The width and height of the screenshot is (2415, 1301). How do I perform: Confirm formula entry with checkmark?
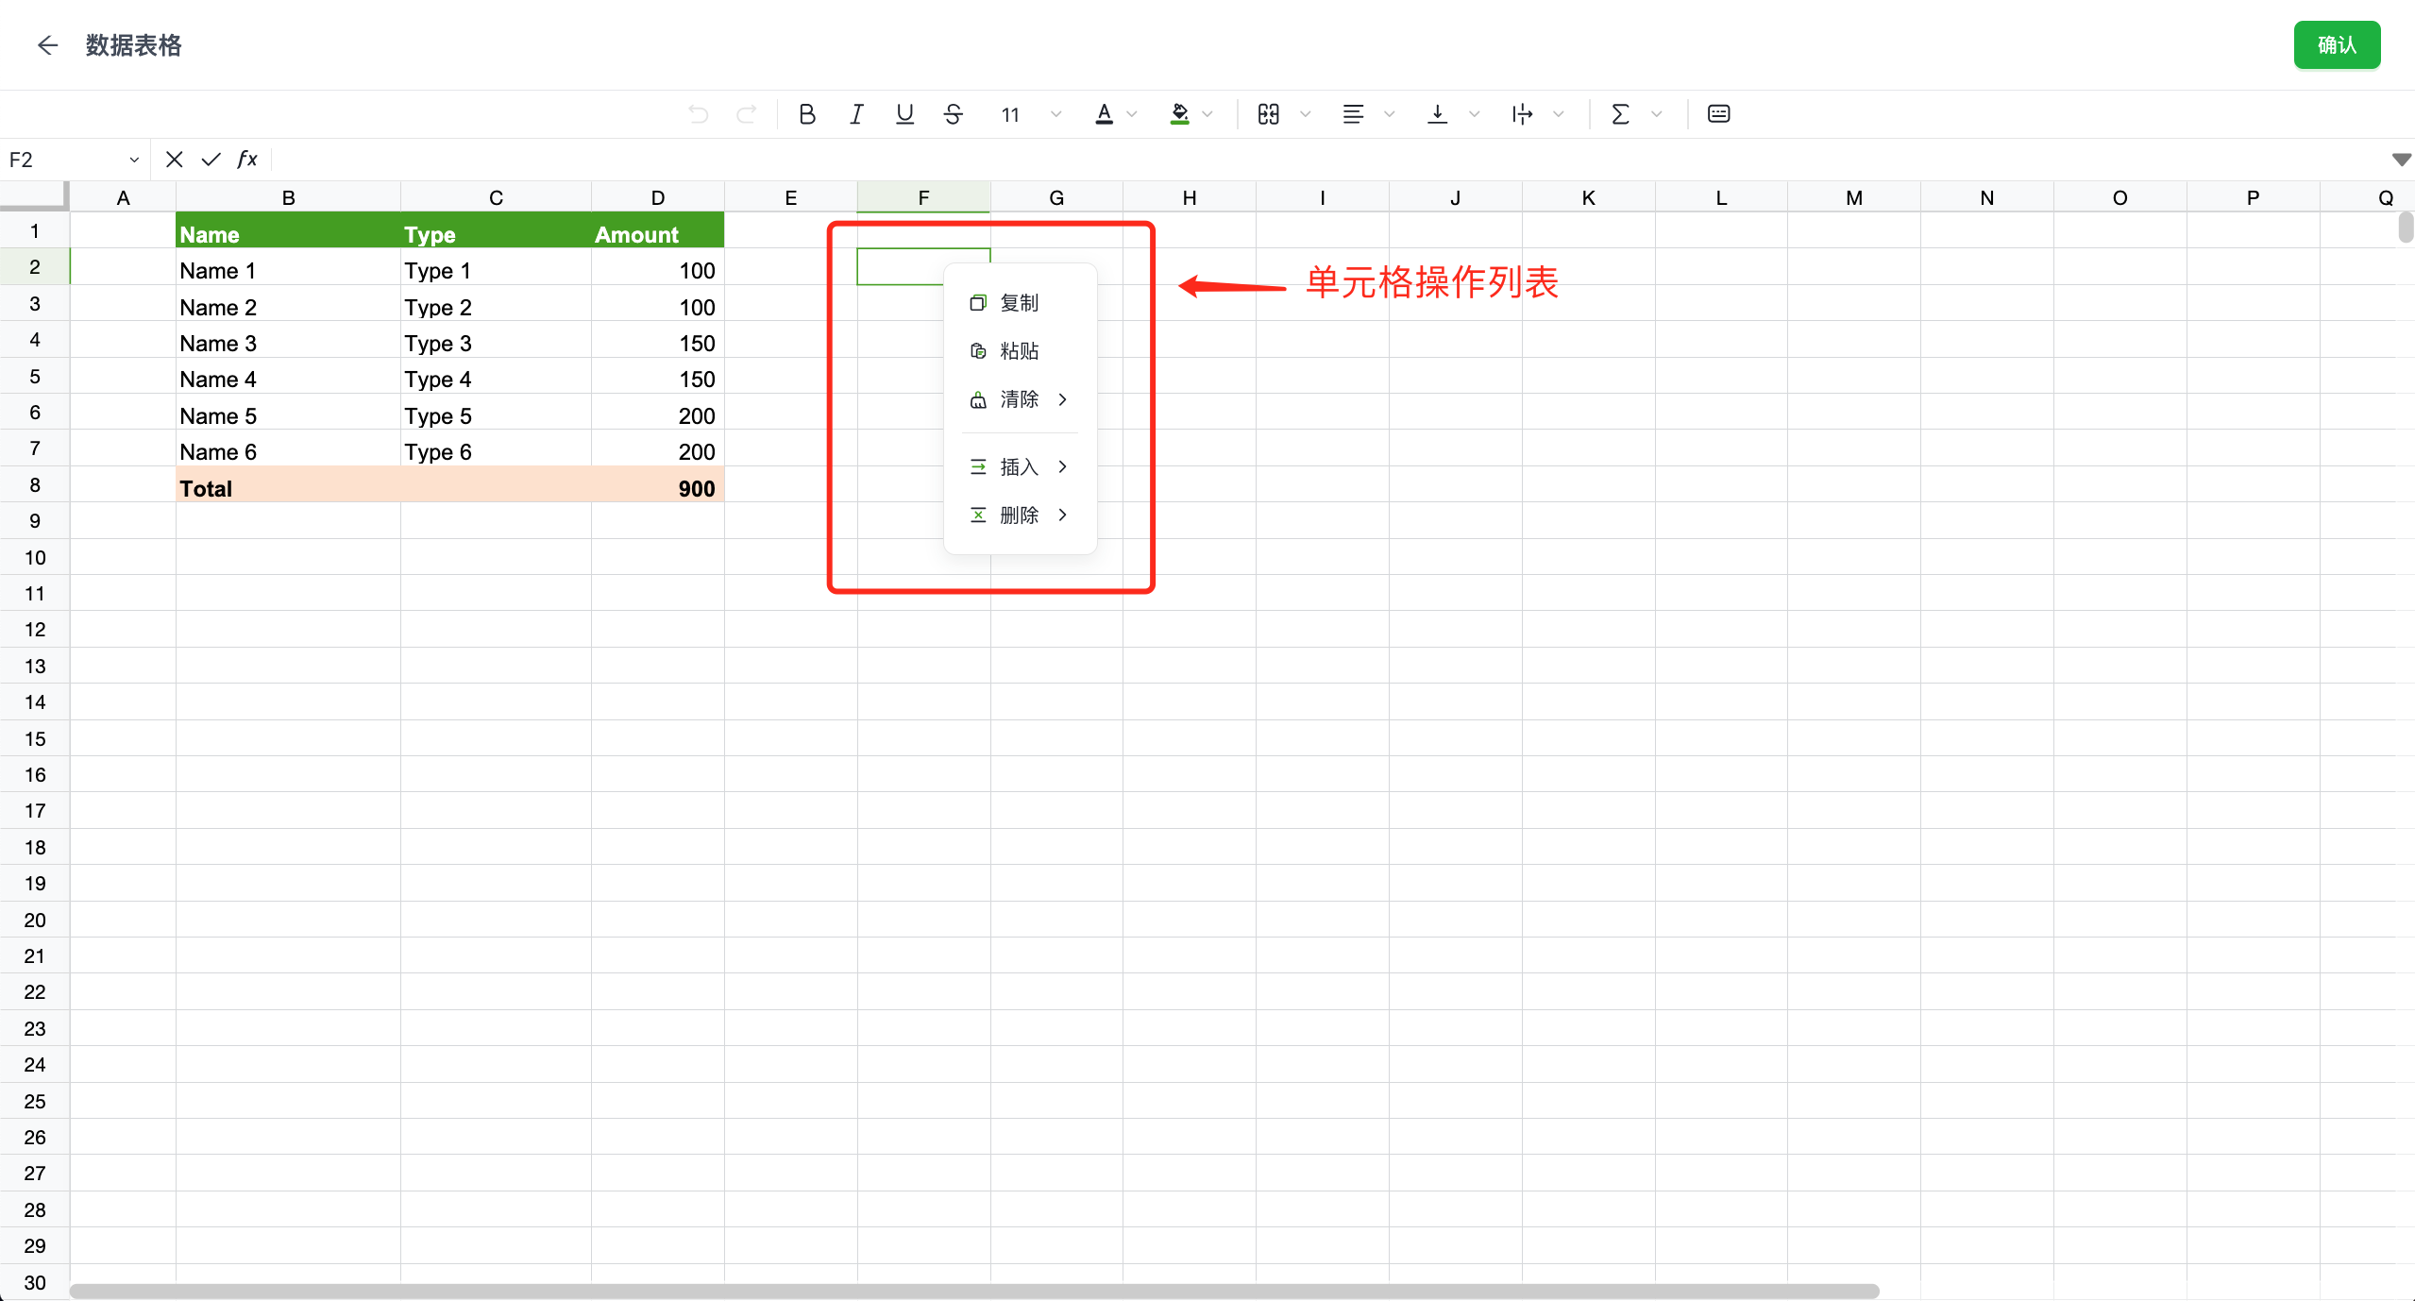click(x=211, y=160)
